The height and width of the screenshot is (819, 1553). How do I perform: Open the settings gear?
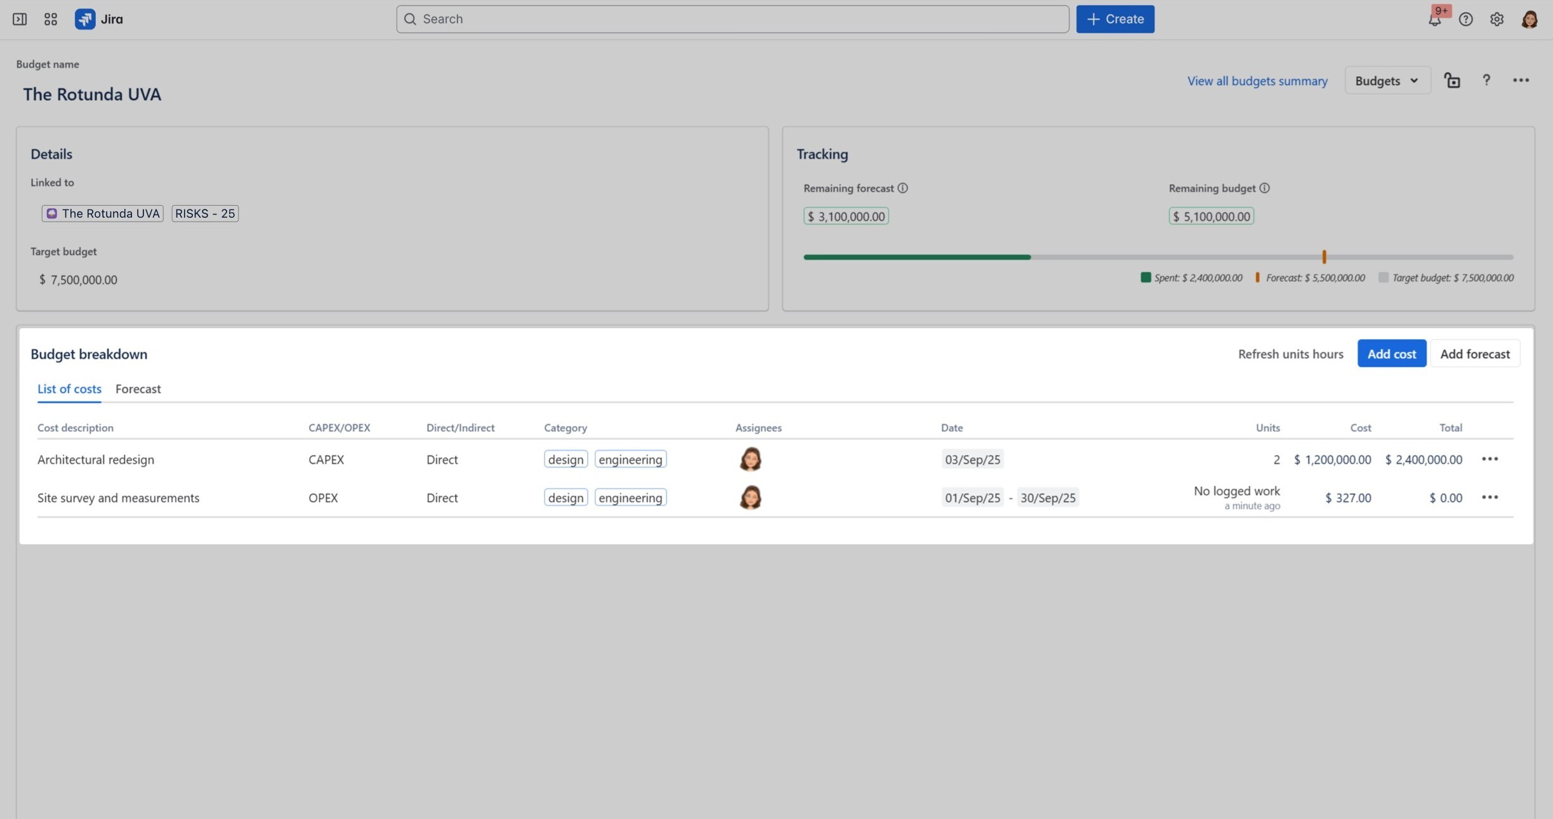(1497, 19)
